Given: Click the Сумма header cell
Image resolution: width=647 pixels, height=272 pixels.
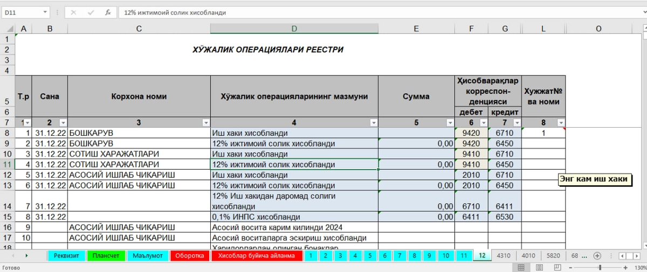Looking at the screenshot, I should 416,96.
